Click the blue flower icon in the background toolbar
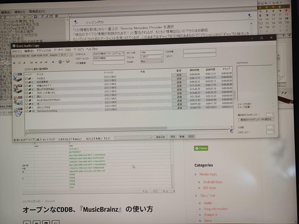Screen dimensions: 299x224 [x=35, y=17]
